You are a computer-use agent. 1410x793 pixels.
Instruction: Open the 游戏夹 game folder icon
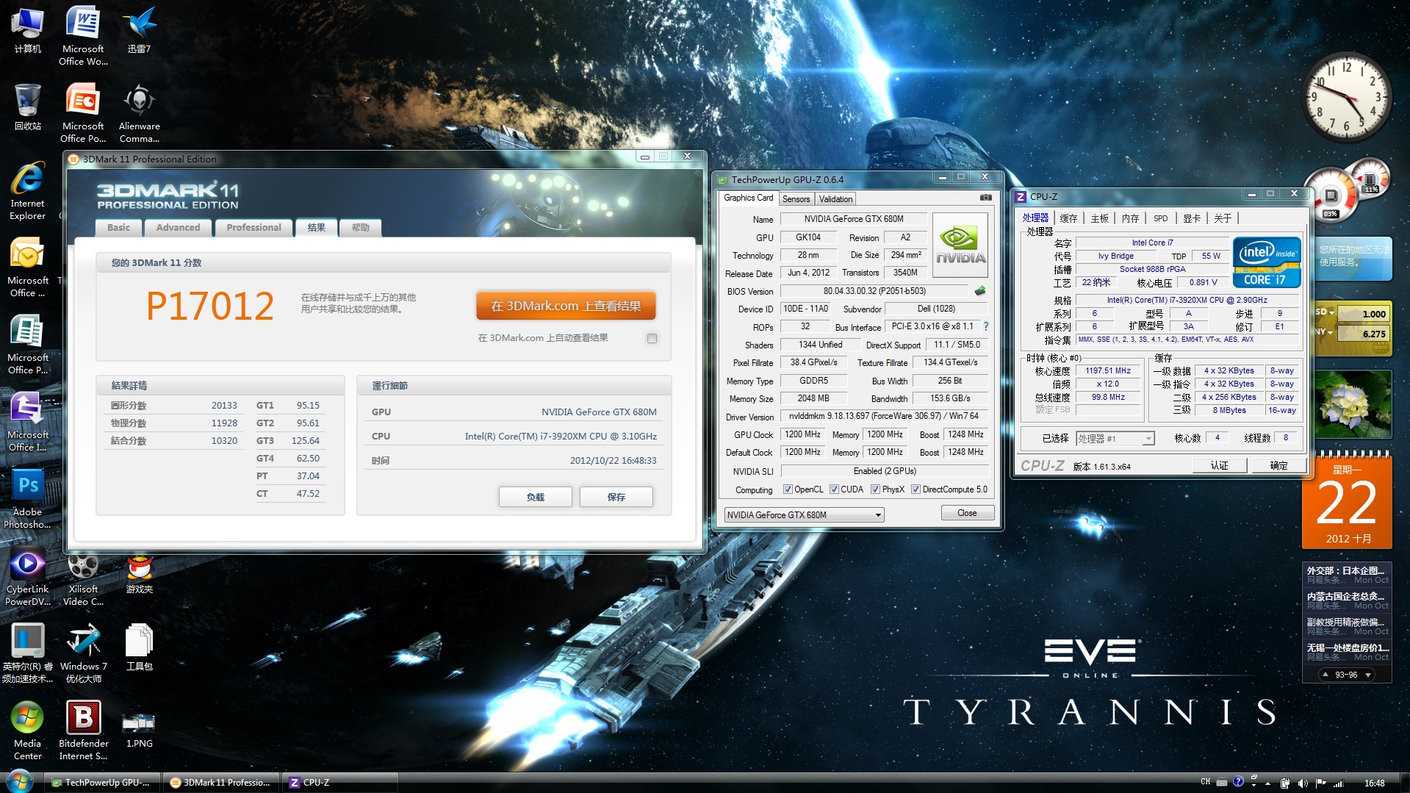click(x=139, y=575)
